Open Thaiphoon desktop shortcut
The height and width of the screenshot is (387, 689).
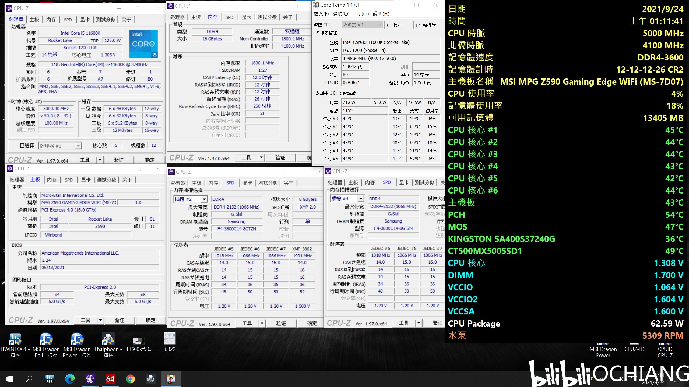coord(108,345)
